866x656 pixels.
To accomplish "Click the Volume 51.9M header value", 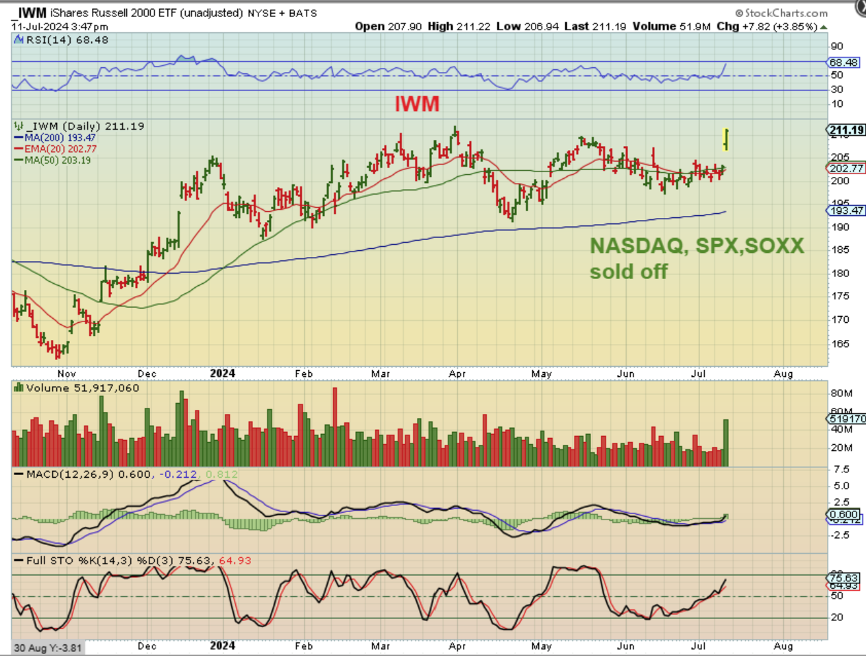I will point(672,26).
